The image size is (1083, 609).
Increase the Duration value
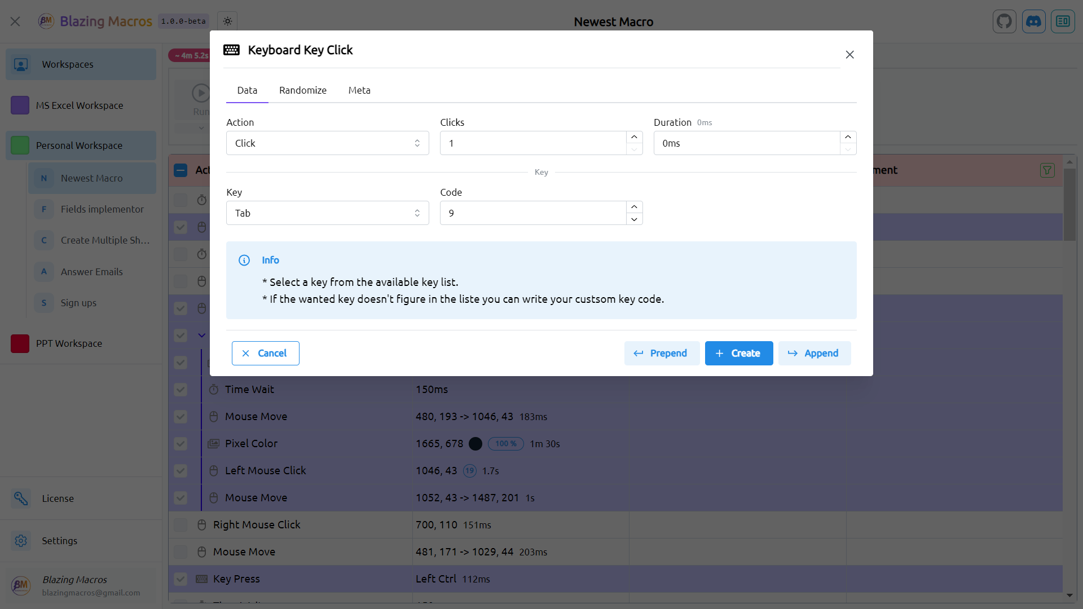(848, 137)
